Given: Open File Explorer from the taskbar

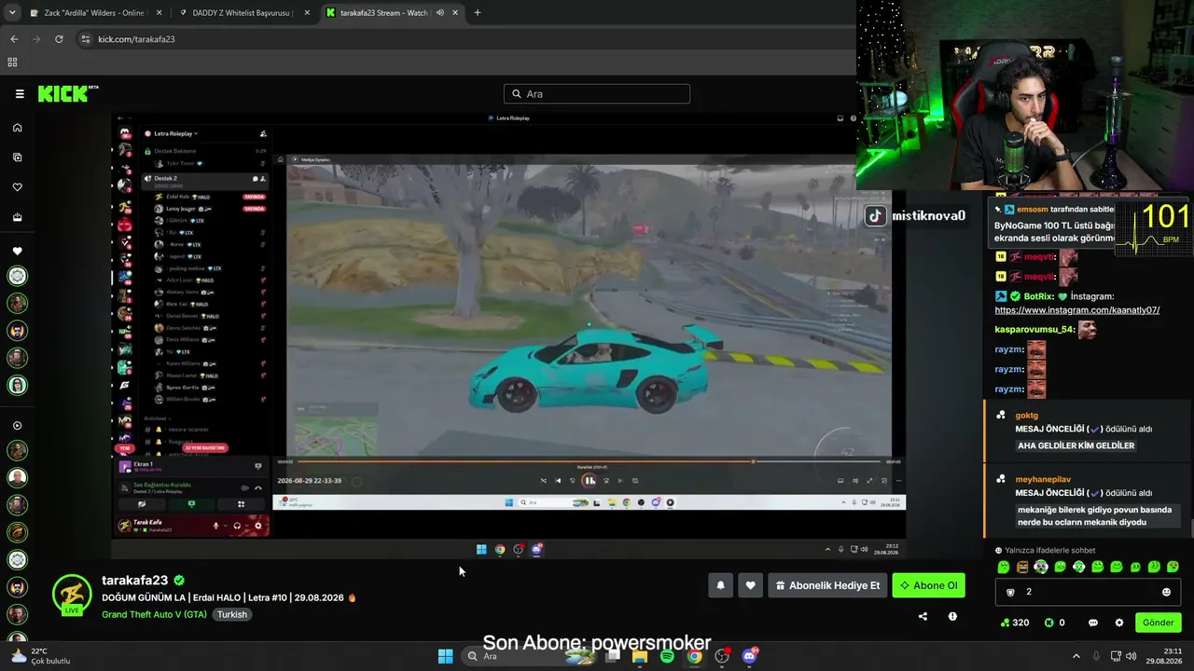Looking at the screenshot, I should click(x=640, y=656).
